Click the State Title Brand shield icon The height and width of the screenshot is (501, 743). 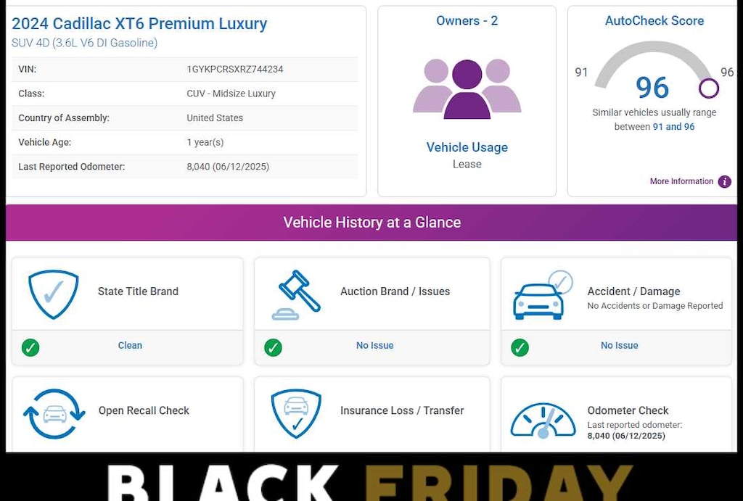pos(53,294)
